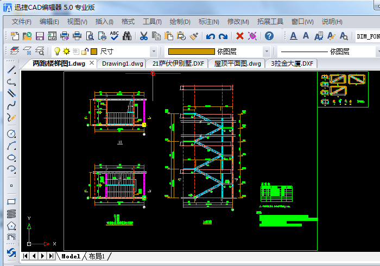
Task: Open the 文件(F) menu
Action: click(x=22, y=22)
